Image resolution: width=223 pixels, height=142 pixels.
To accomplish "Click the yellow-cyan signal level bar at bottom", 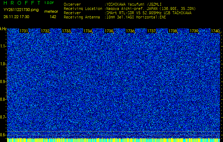I will coord(113,140).
